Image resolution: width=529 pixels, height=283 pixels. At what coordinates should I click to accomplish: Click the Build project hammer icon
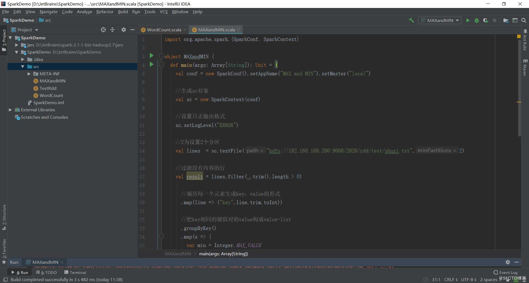(x=411, y=20)
